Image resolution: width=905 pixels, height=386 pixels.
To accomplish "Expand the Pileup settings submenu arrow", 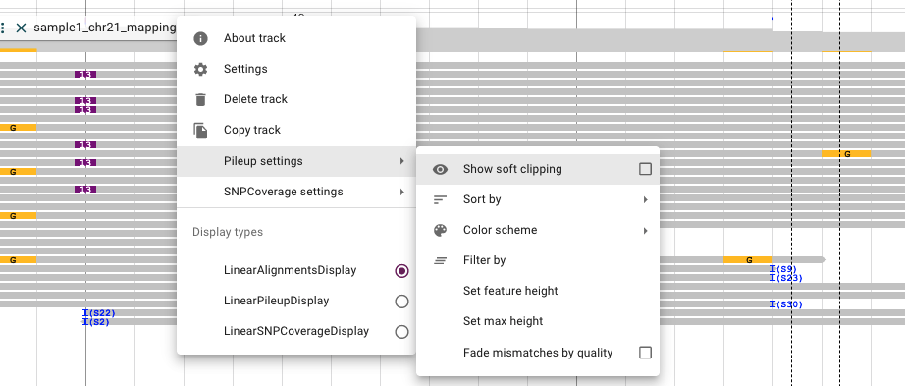I will (401, 161).
